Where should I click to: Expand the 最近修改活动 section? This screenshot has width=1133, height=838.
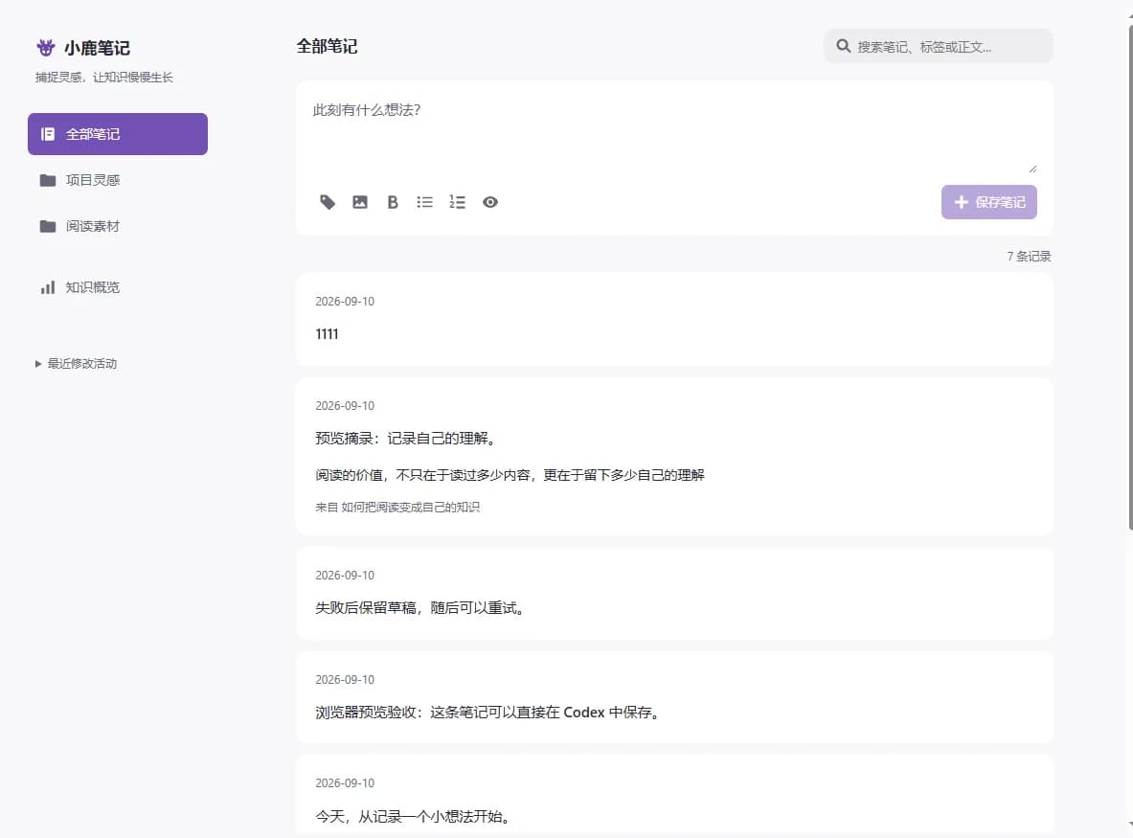coord(77,363)
